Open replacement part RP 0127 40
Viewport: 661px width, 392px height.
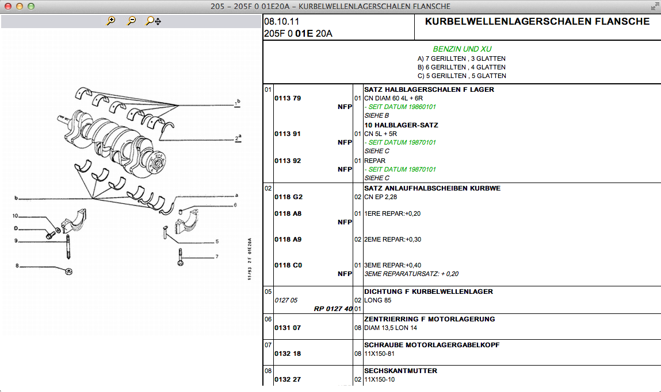(x=333, y=309)
